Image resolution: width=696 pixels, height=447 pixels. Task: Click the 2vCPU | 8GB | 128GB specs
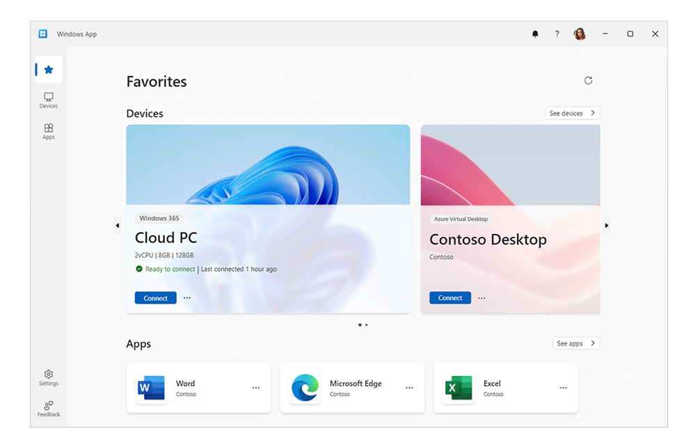[164, 256]
